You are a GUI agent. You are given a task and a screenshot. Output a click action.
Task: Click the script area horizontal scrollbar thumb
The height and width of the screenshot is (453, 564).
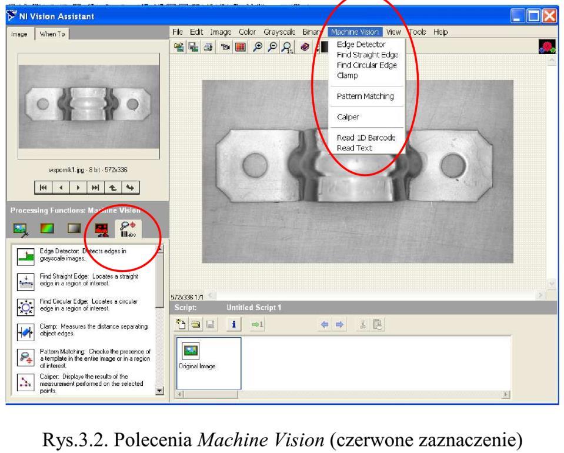point(211,394)
